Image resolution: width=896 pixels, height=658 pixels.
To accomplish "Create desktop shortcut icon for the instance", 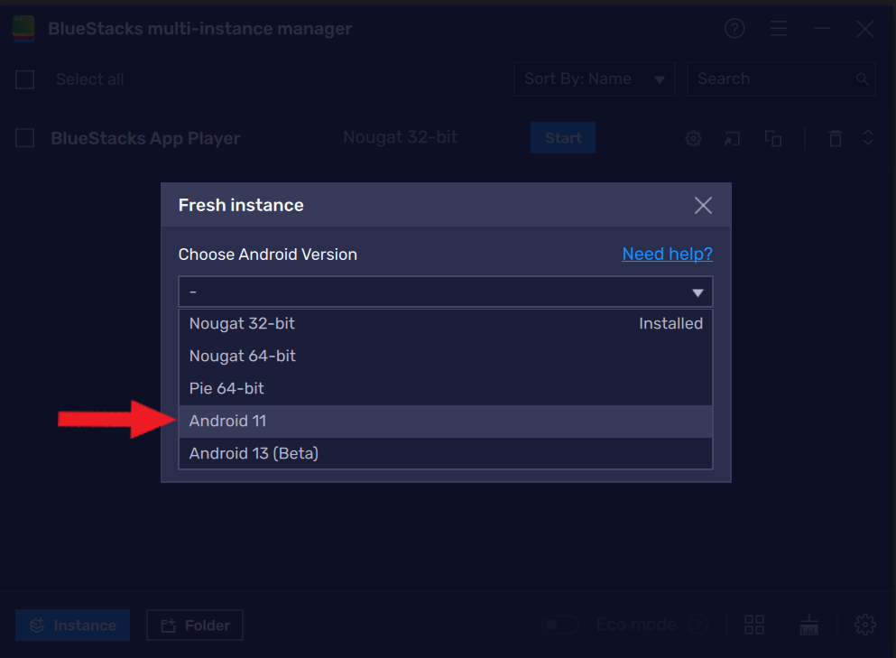I will tap(732, 138).
